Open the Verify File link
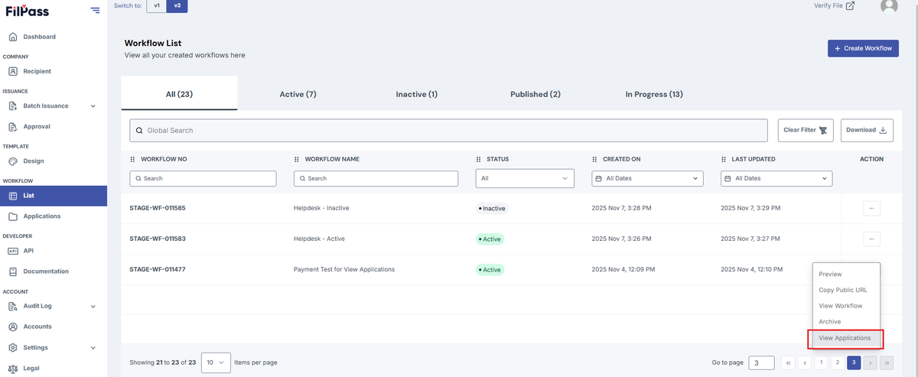The image size is (918, 377). coord(834,5)
